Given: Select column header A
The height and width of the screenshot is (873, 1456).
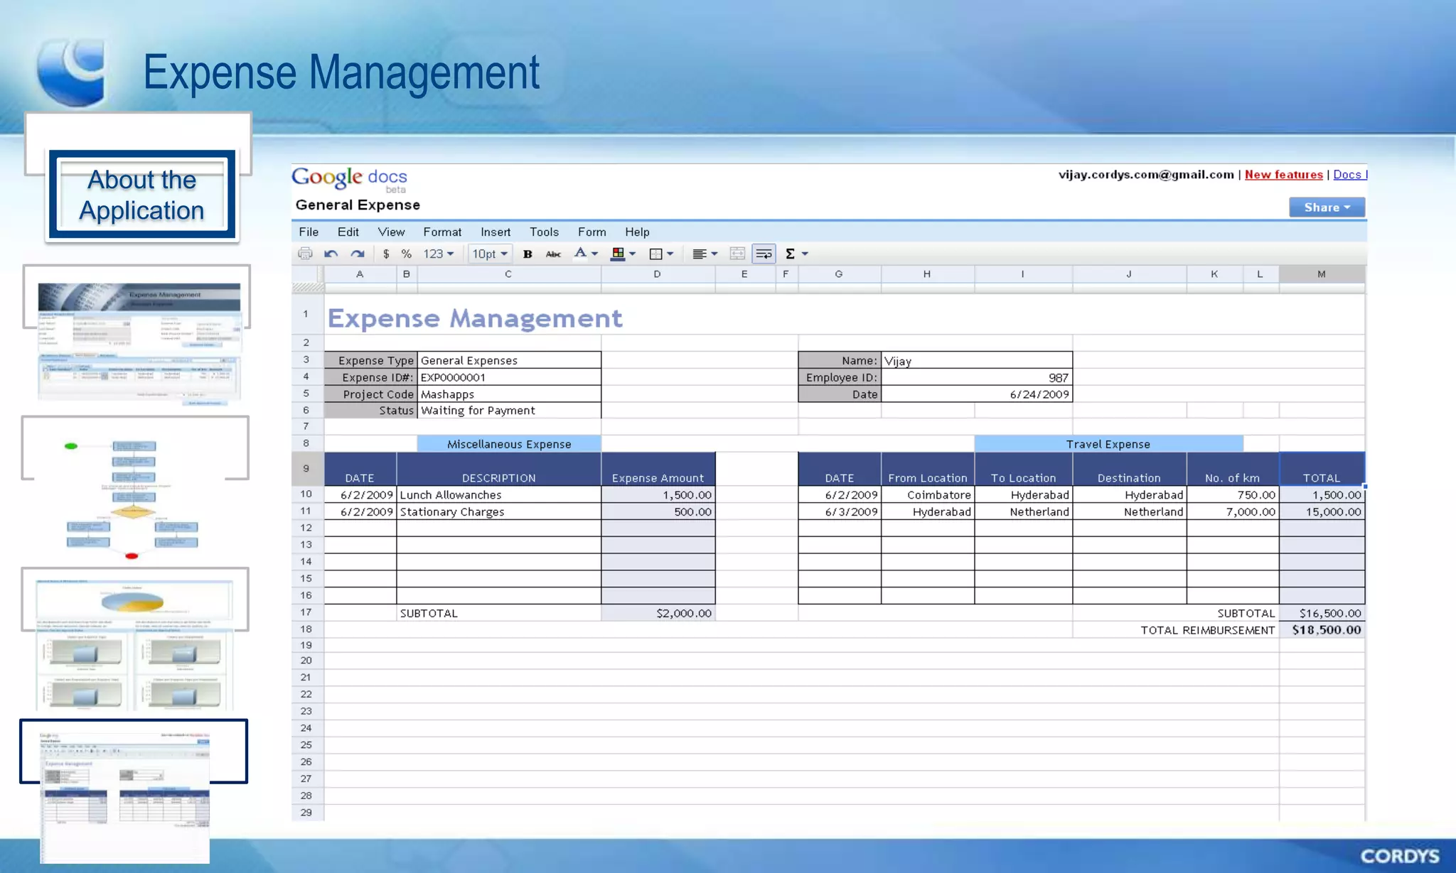Looking at the screenshot, I should [360, 274].
